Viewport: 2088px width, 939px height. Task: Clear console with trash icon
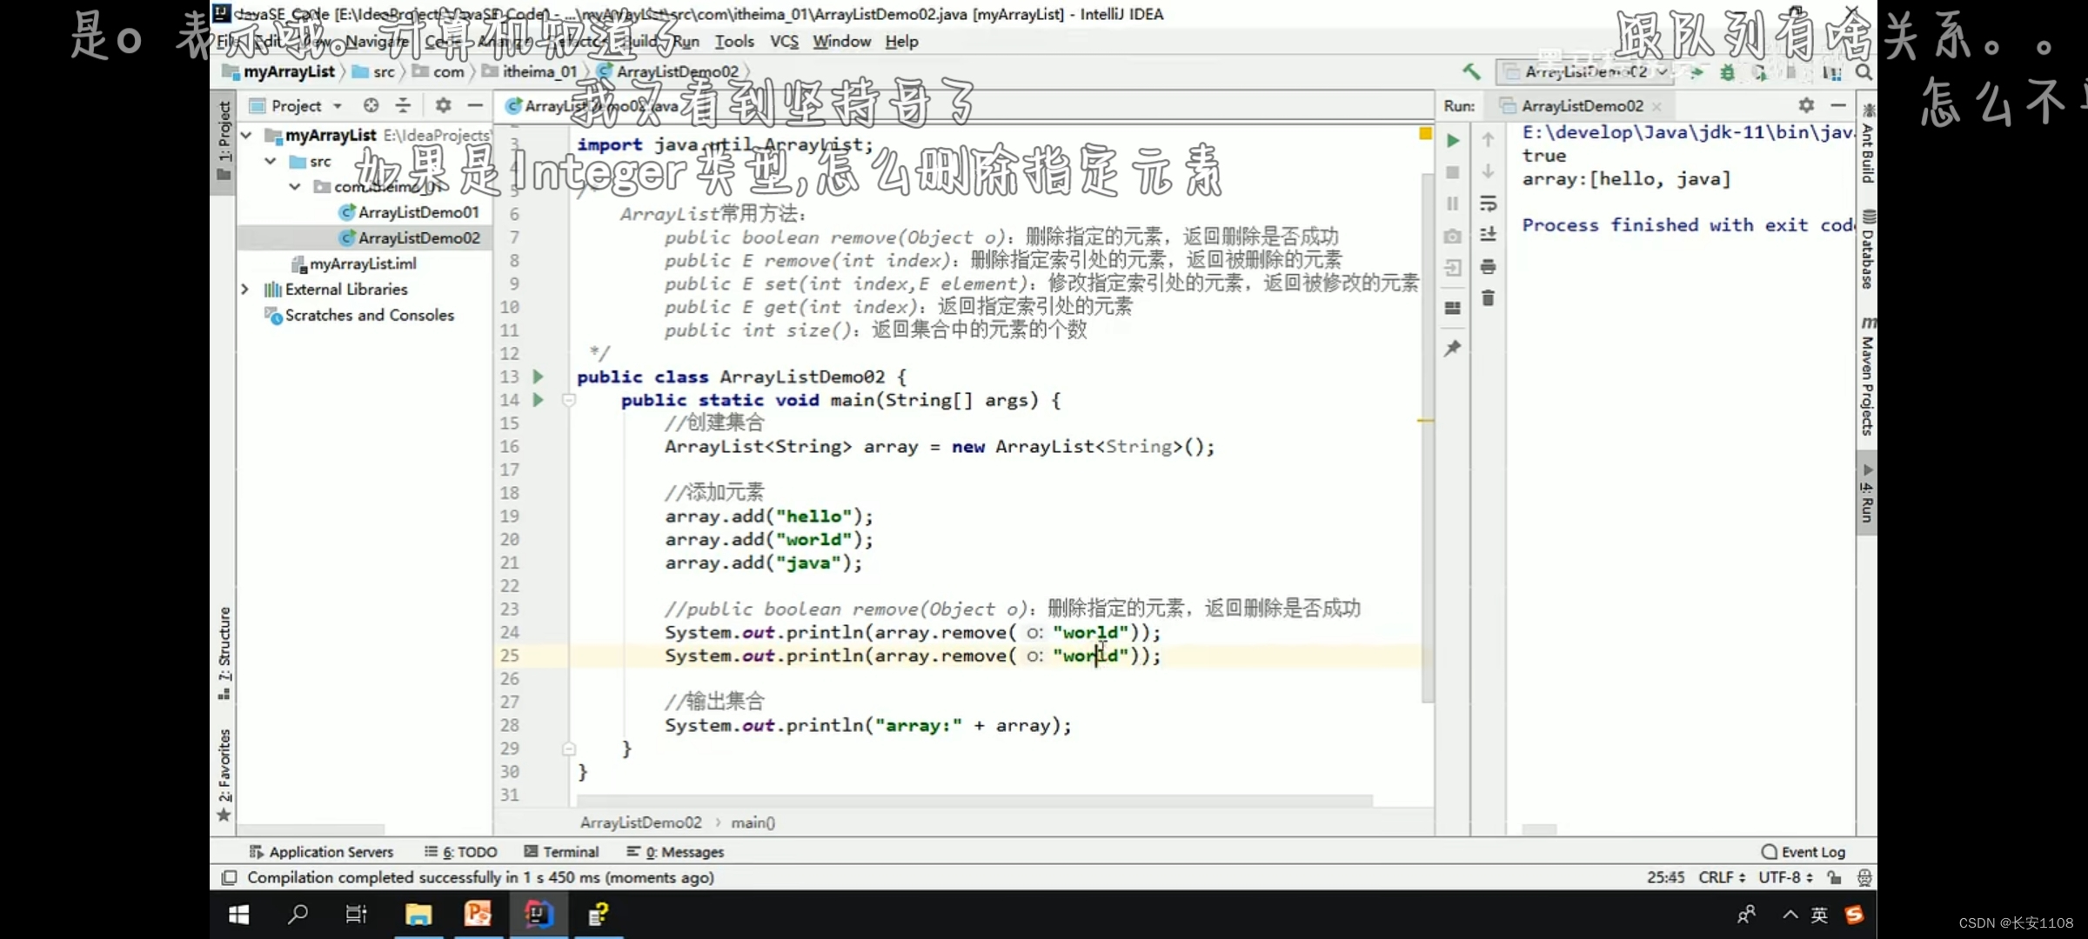[1489, 298]
